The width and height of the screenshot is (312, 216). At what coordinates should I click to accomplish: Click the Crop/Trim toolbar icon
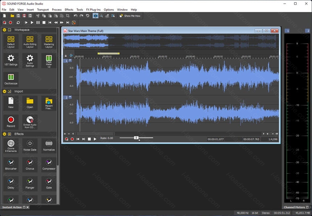point(67,16)
